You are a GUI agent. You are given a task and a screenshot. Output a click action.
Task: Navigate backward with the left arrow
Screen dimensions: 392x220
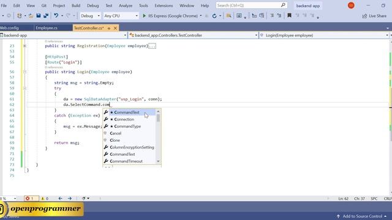click(60, 199)
